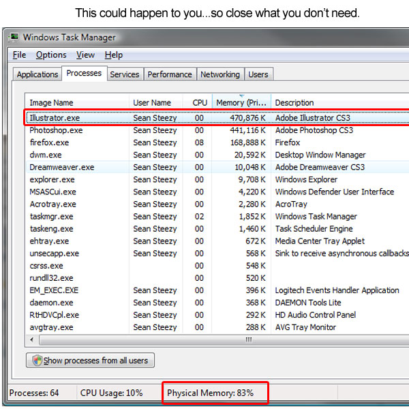Screen dimensions: 409x409
Task: Click the CPU value 02 for taskmgr
Action: coord(199,216)
